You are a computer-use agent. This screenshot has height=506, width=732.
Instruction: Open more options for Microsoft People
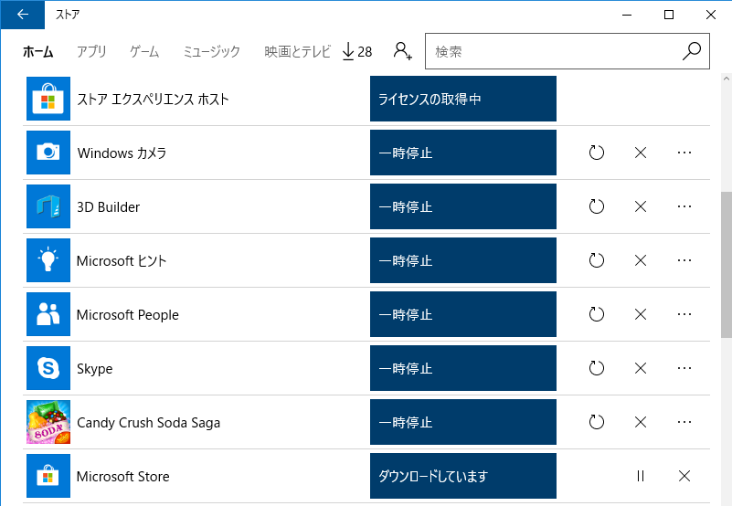(x=684, y=314)
